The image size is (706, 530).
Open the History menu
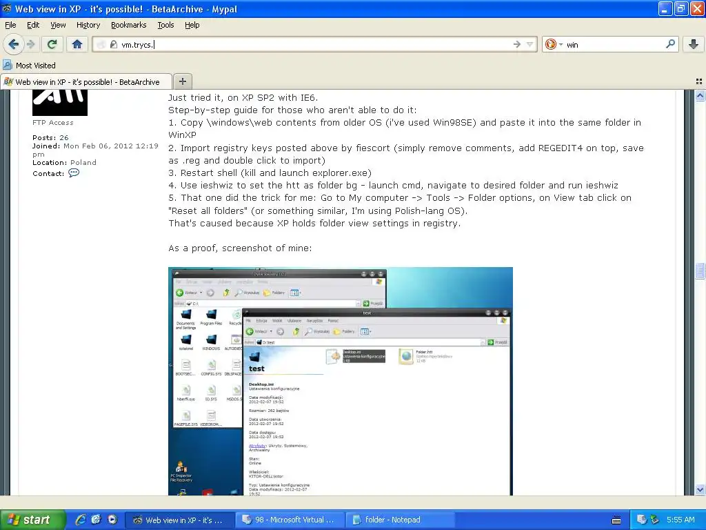coord(88,25)
